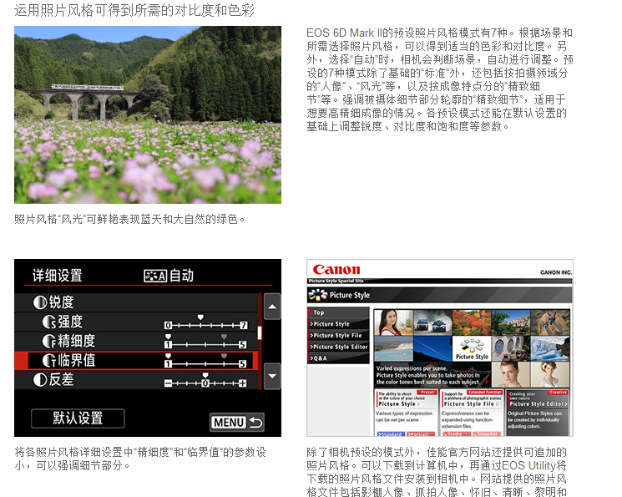The height and width of the screenshot is (497, 622).
Task: Click the threshold icon beside 临界值
Action: coord(49,361)
